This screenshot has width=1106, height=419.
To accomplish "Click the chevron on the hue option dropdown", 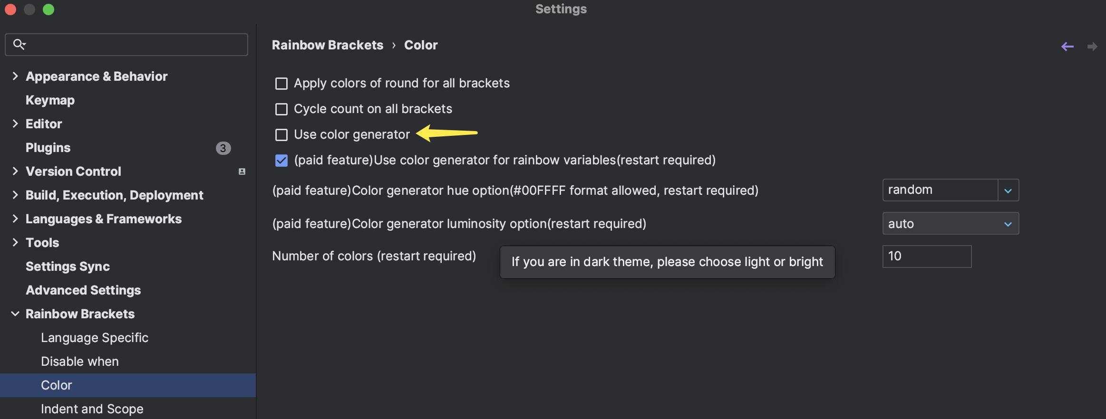I will (x=1009, y=190).
